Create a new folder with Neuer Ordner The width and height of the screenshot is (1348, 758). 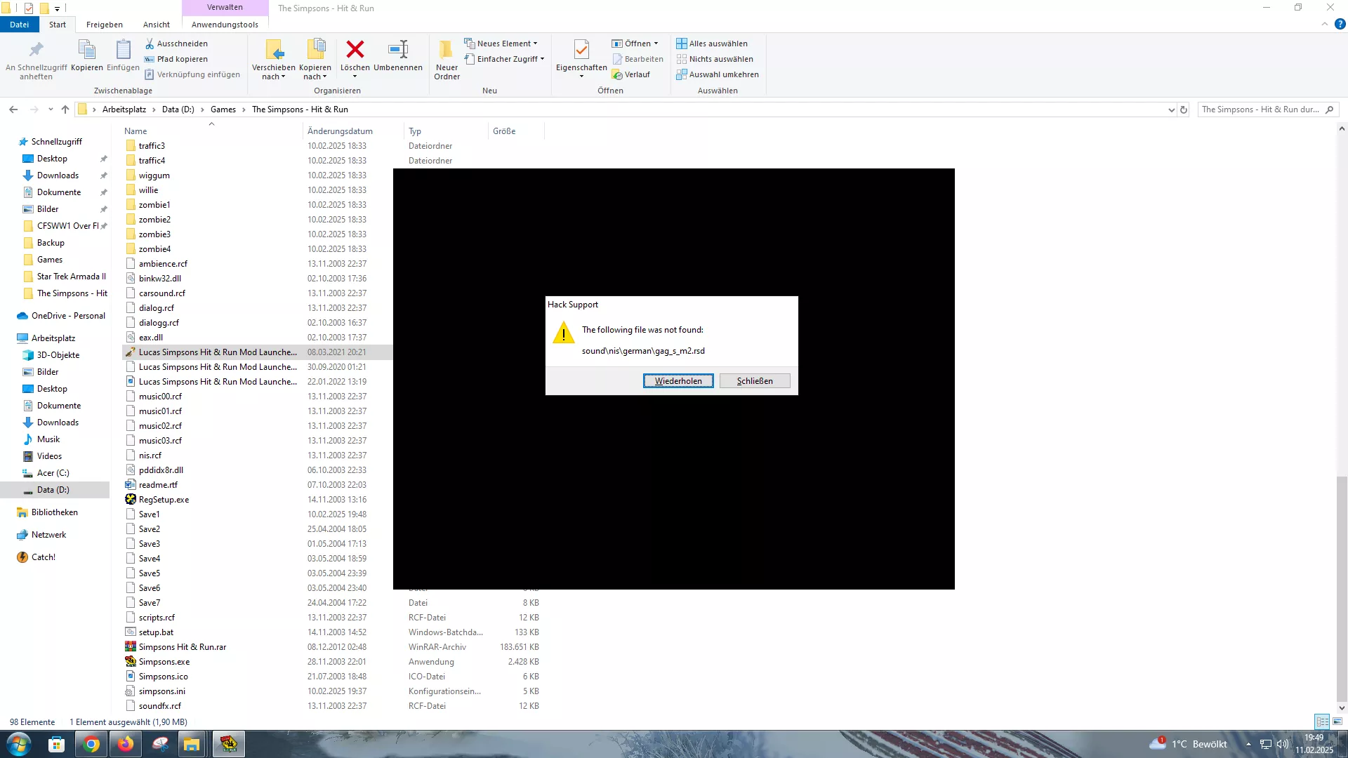pos(447,59)
